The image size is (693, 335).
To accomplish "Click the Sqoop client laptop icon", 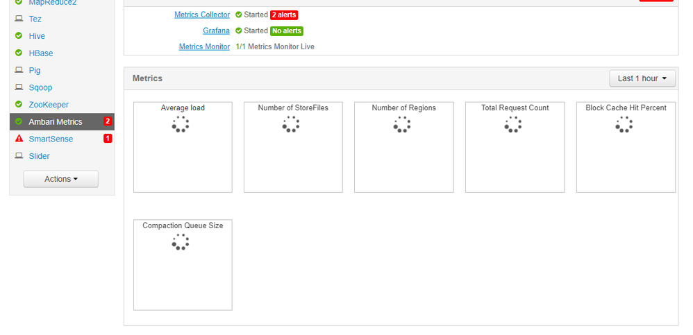I will point(19,87).
